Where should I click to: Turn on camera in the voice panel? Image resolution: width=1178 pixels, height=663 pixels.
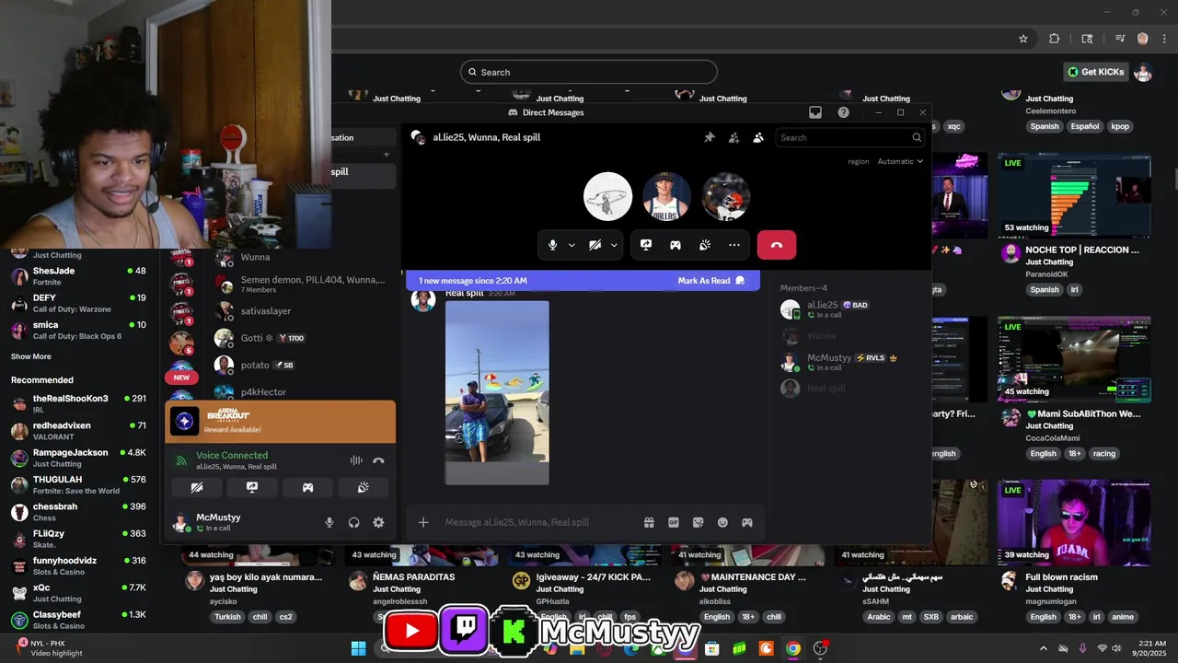(x=196, y=487)
